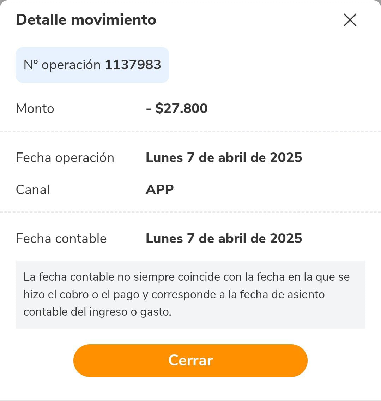Tap the amount - $27.800

177,108
